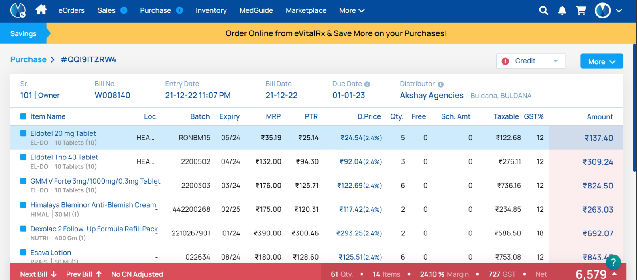Click amount ₹137.40

[x=598, y=138]
